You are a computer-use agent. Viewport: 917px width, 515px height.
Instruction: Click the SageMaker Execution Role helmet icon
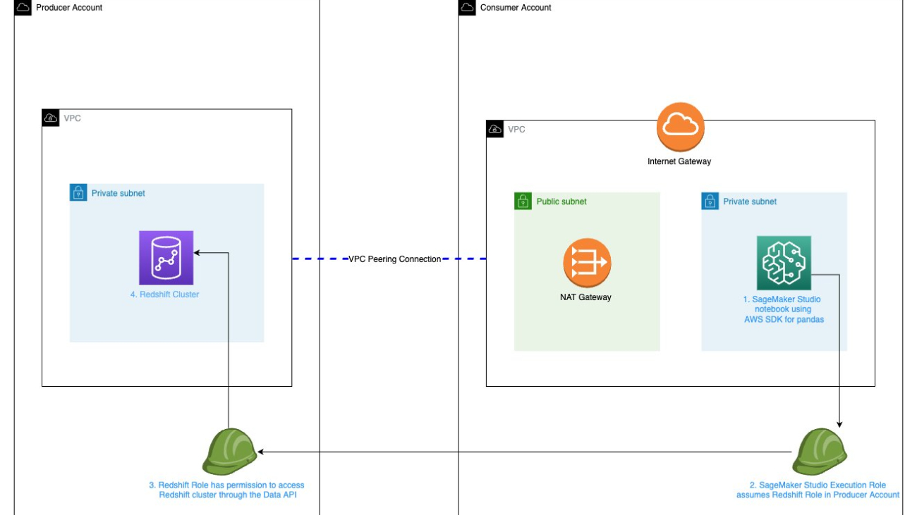click(x=818, y=452)
